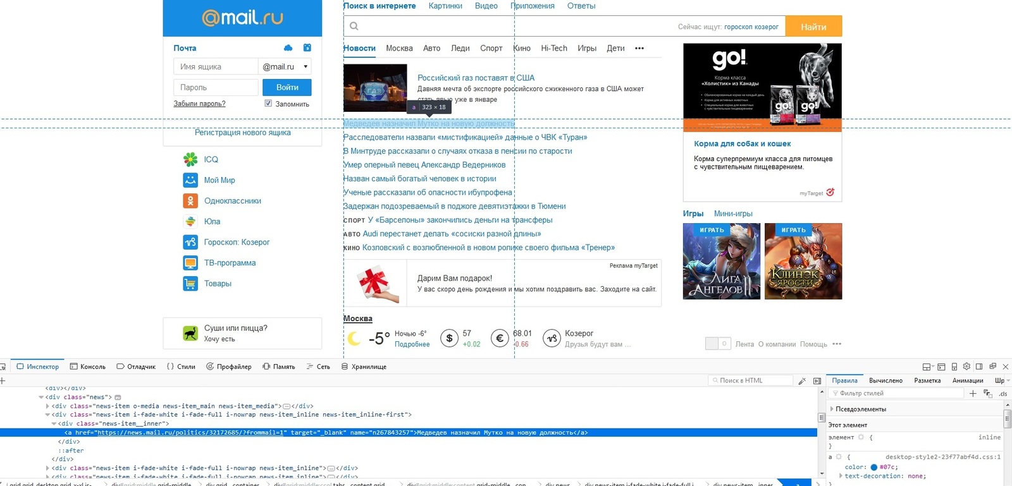The image size is (1012, 486).
Task: Select the Спорт news tab
Action: [x=491, y=48]
